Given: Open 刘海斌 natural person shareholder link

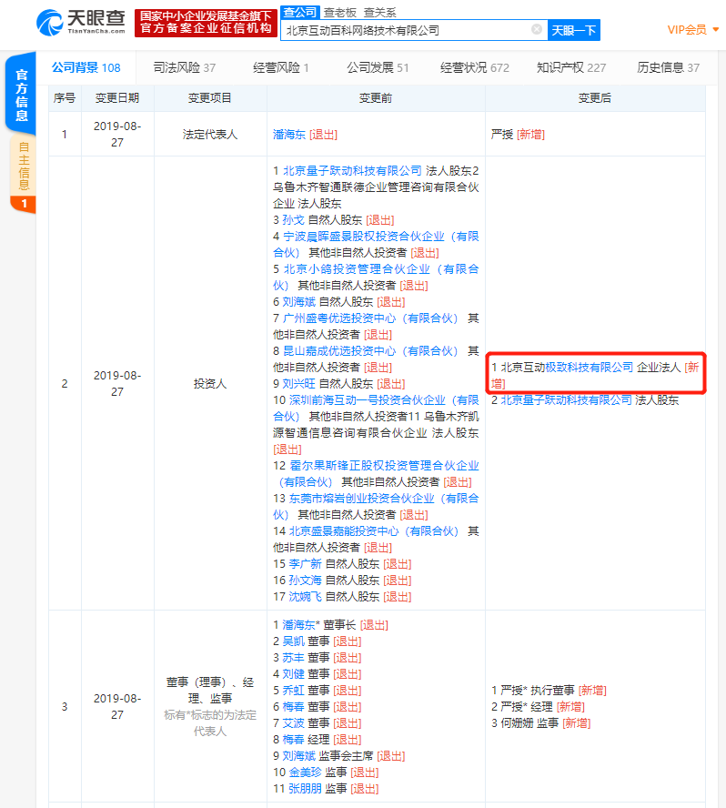Looking at the screenshot, I should (x=298, y=302).
